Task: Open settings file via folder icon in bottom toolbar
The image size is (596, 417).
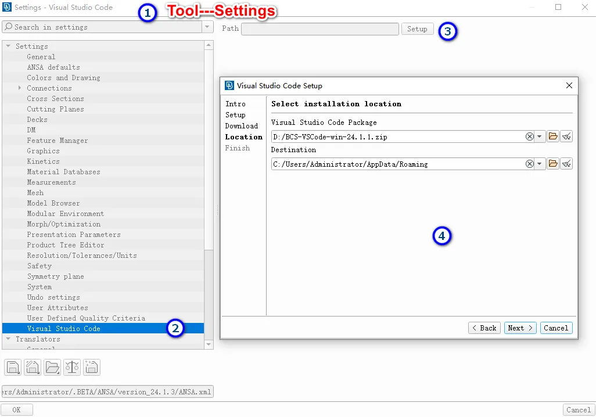Action: [52, 368]
